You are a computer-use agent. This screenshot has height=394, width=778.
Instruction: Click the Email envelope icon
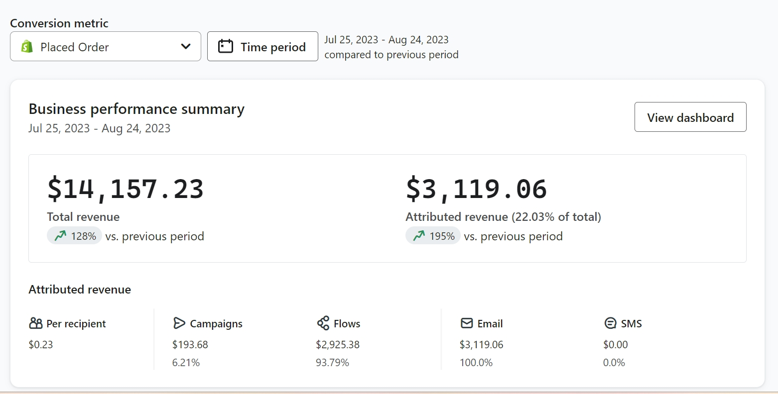tap(467, 323)
